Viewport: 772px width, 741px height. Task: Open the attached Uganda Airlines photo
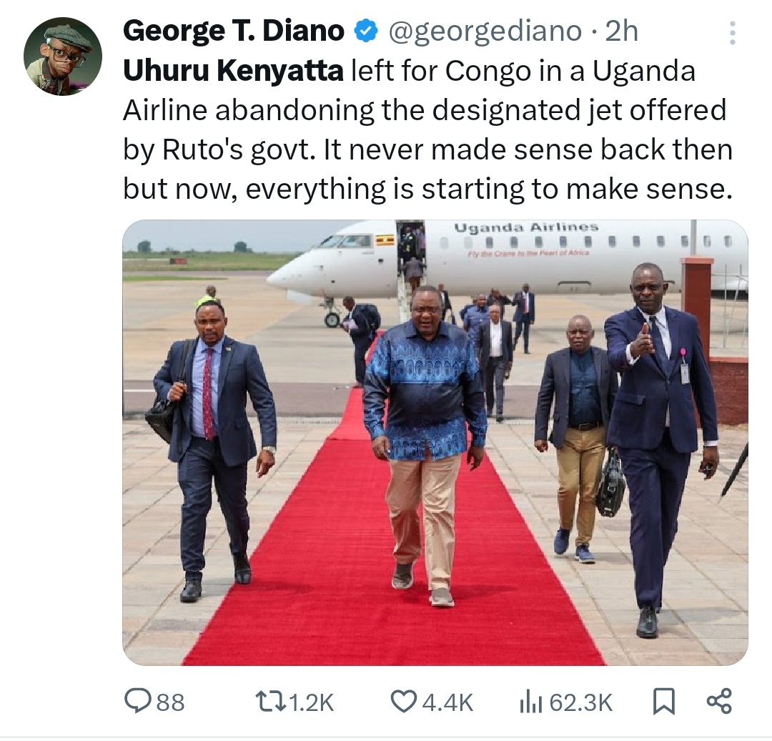coord(435,443)
